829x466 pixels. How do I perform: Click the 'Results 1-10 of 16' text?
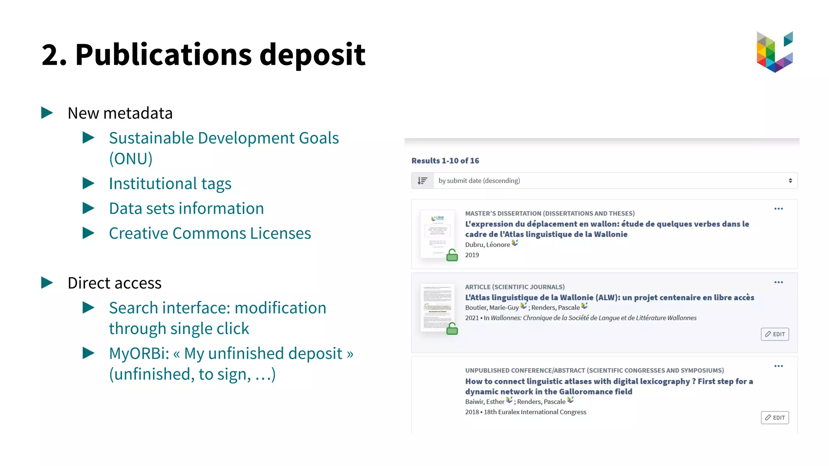[445, 161]
